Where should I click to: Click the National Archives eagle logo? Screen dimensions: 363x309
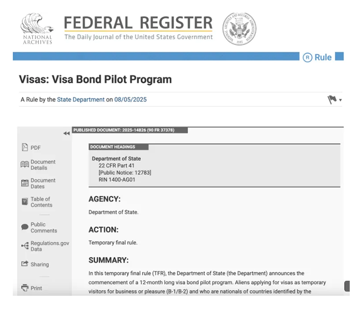coord(37,28)
